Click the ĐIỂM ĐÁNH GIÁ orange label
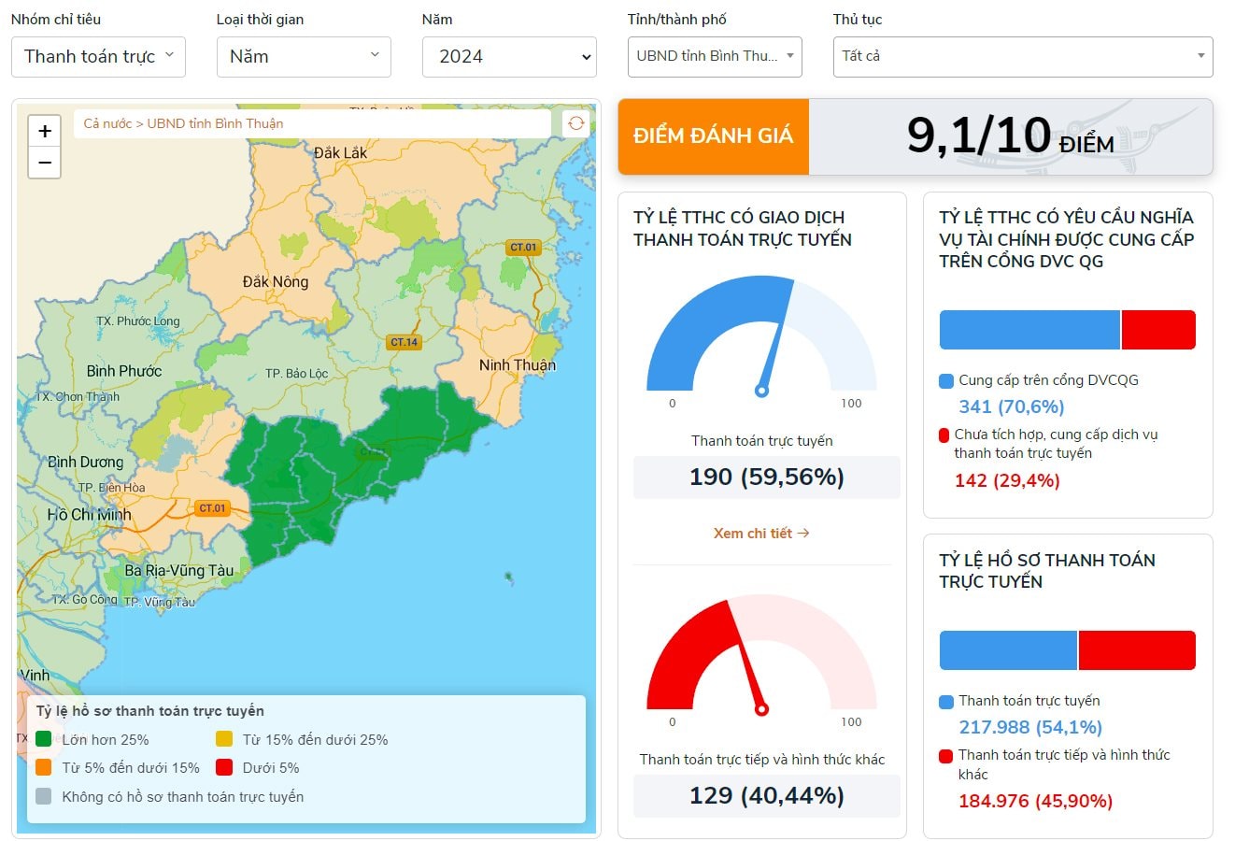The image size is (1235, 841). (714, 136)
